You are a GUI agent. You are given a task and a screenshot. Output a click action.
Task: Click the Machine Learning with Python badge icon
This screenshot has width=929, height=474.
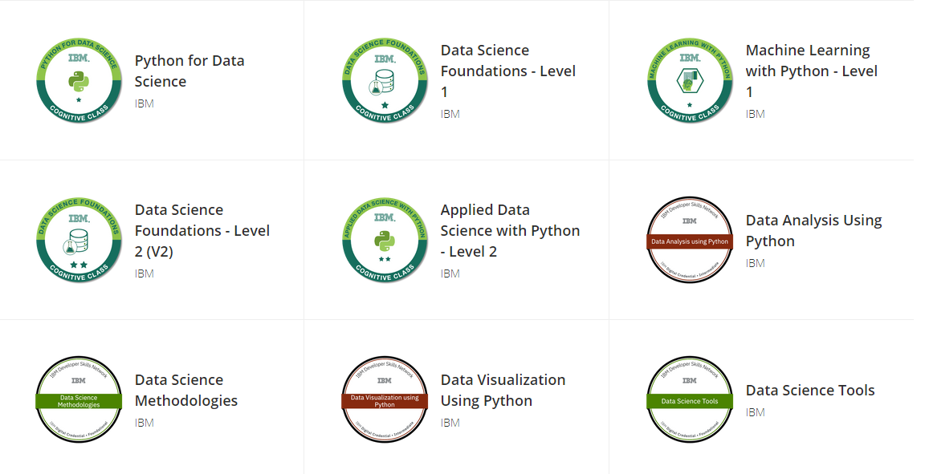[690, 81]
